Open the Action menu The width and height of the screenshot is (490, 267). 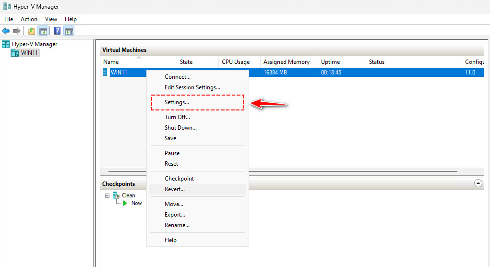click(29, 19)
